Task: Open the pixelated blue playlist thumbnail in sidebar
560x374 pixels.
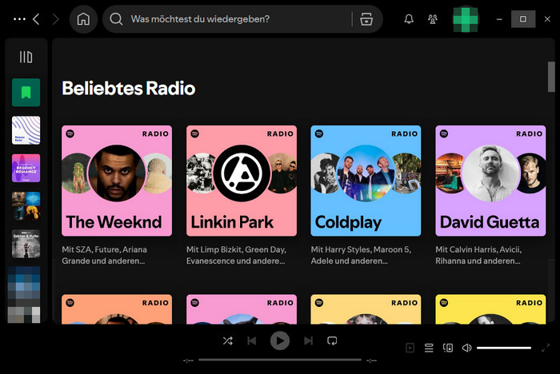Action: 24,286
